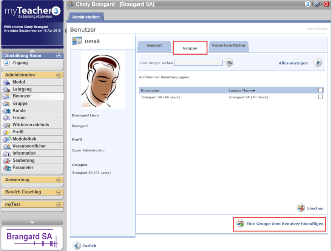The height and width of the screenshot is (251, 332).
Task: Open the help question mark icon
Action: pos(317,4)
